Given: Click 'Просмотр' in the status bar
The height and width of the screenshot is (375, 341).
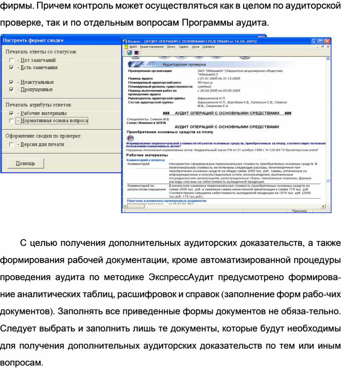Looking at the screenshot, I should point(299,211).
